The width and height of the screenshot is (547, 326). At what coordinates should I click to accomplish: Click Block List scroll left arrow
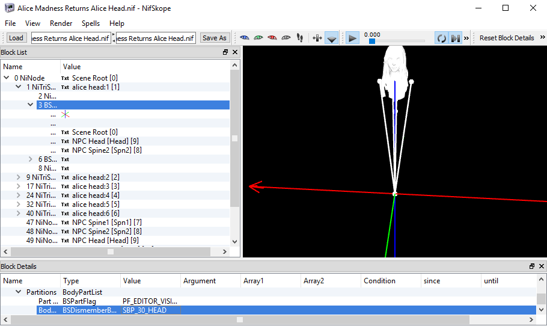point(5,251)
